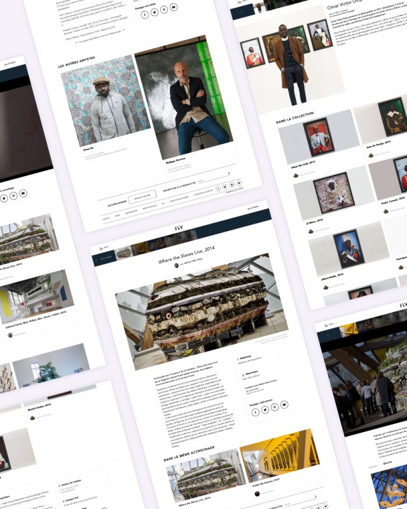
Task: Click "Omar Ba" artist name
Action: (x=88, y=149)
